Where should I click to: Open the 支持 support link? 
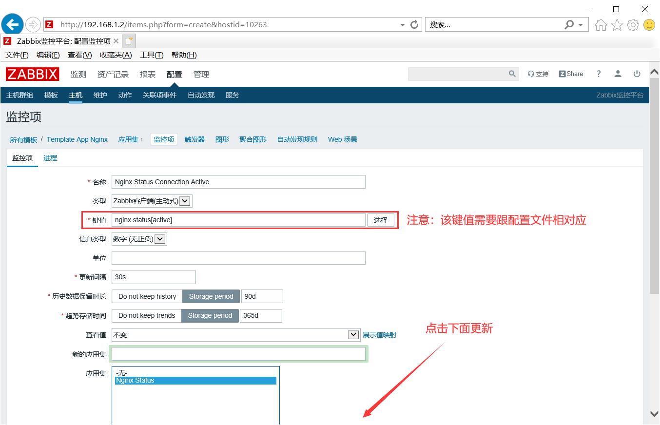pyautogui.click(x=538, y=74)
